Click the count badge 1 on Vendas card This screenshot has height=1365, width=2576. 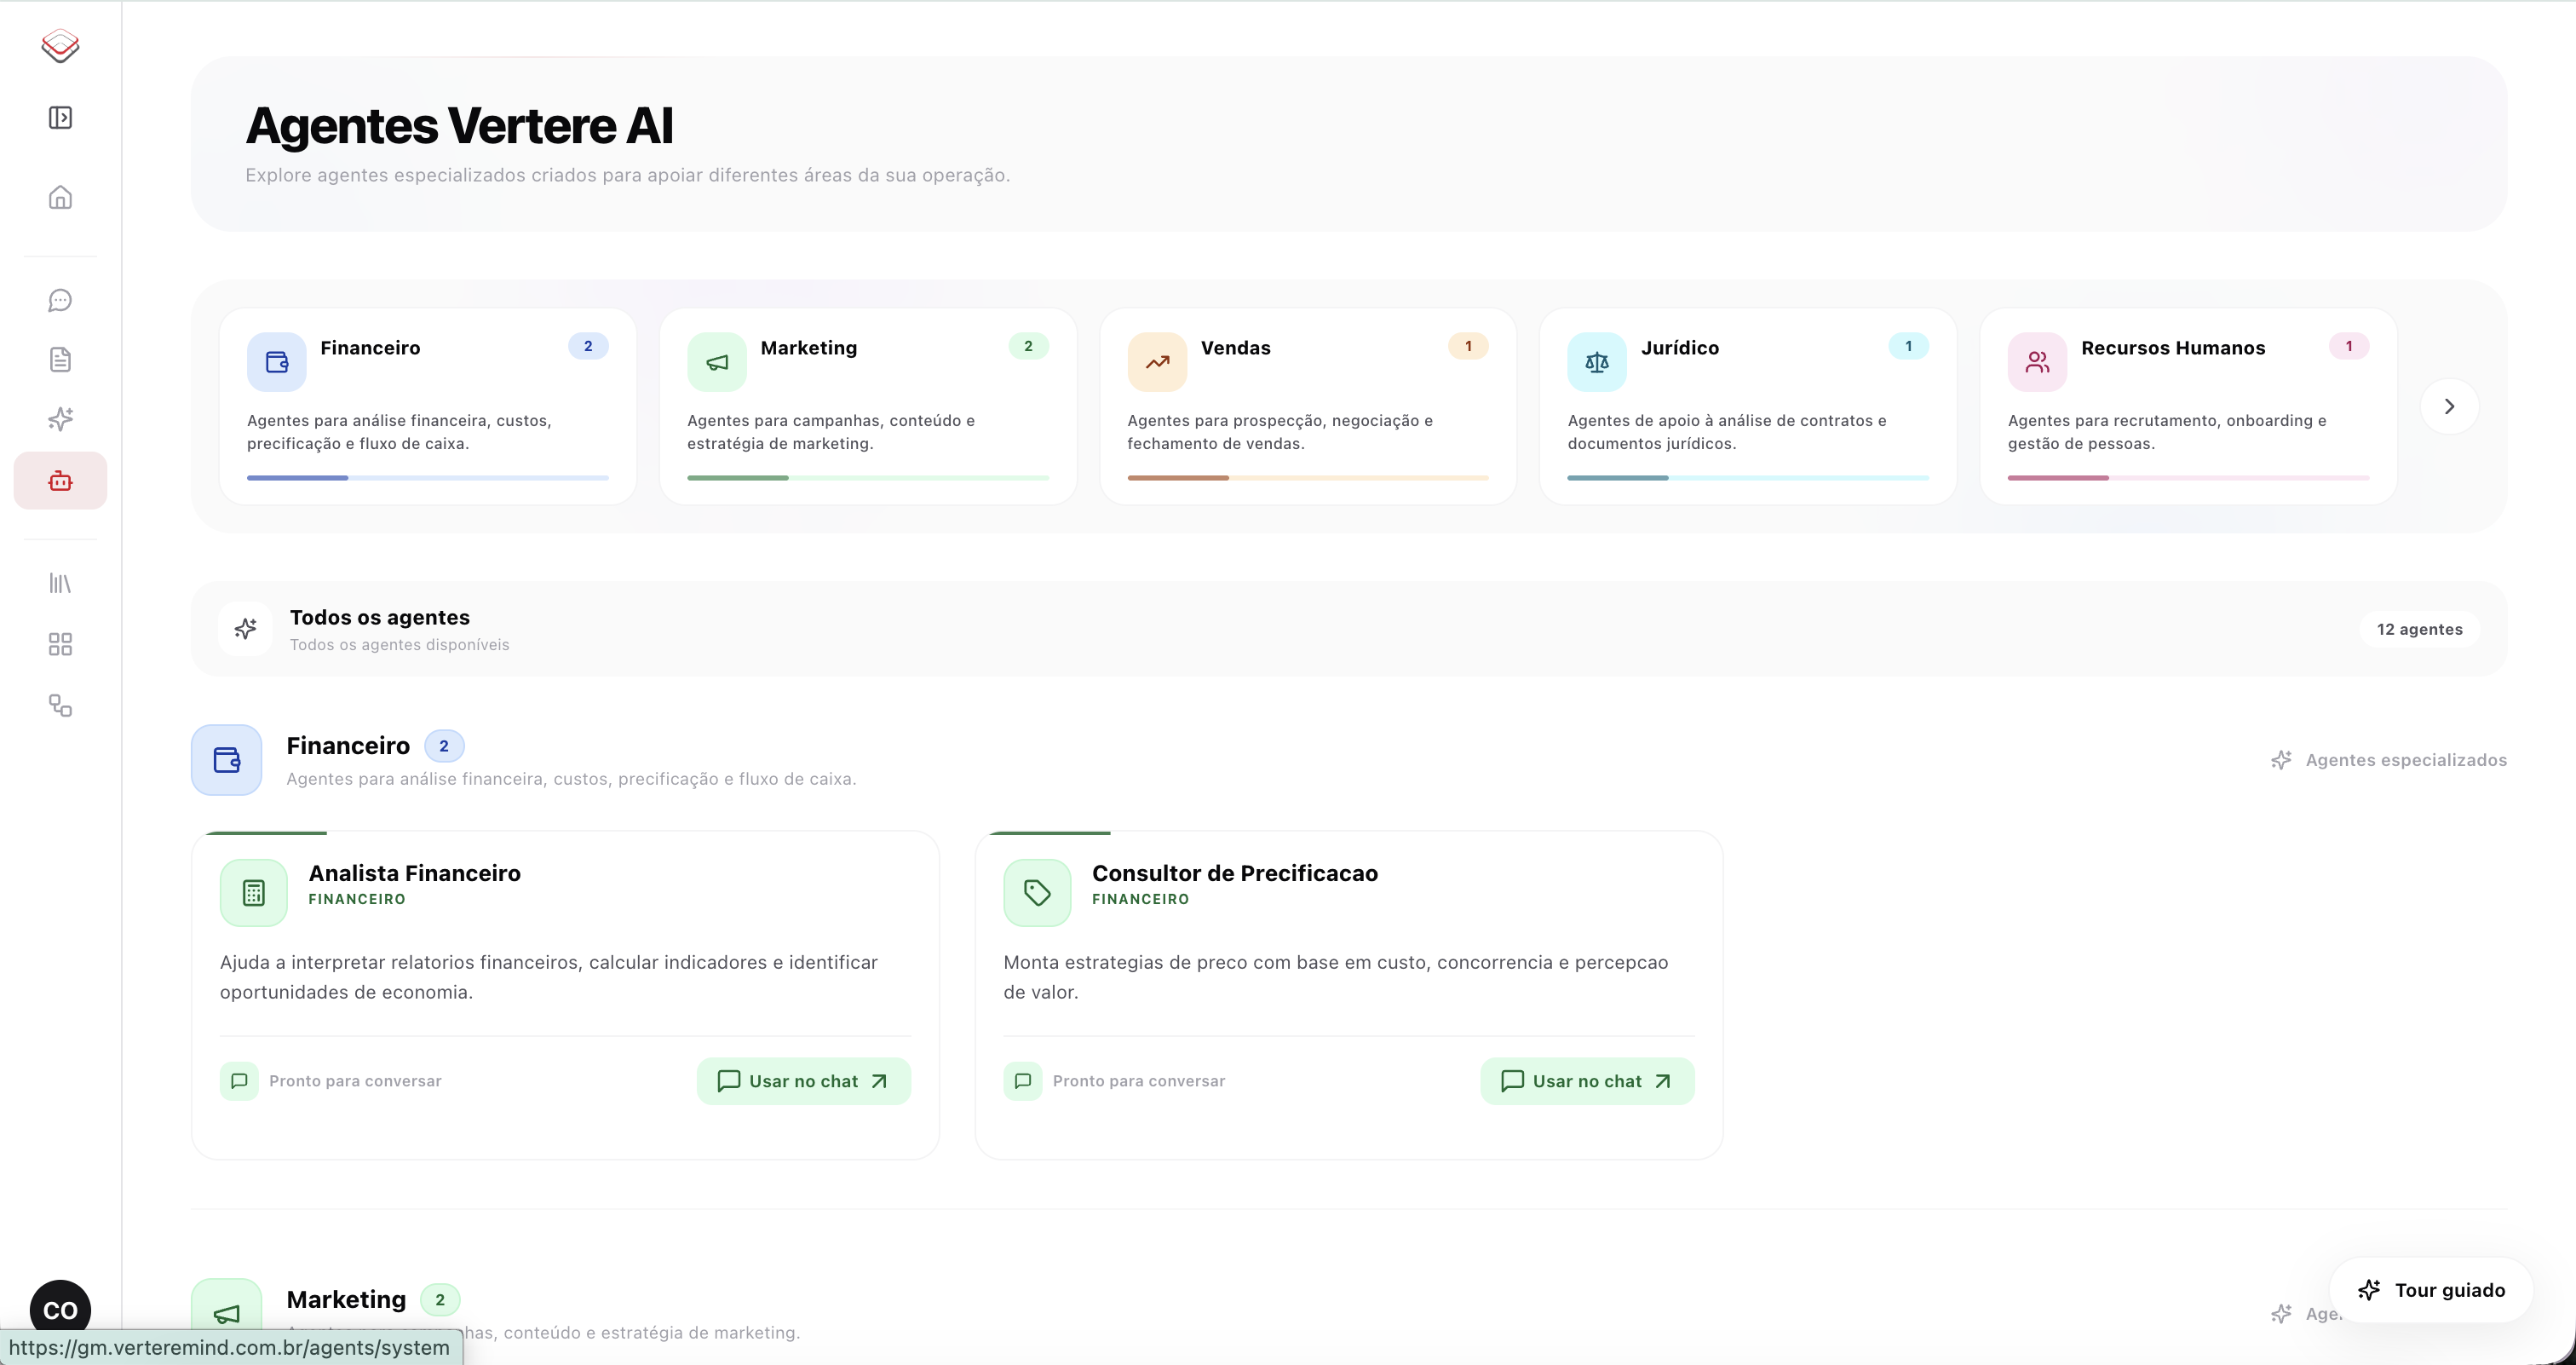tap(1468, 346)
